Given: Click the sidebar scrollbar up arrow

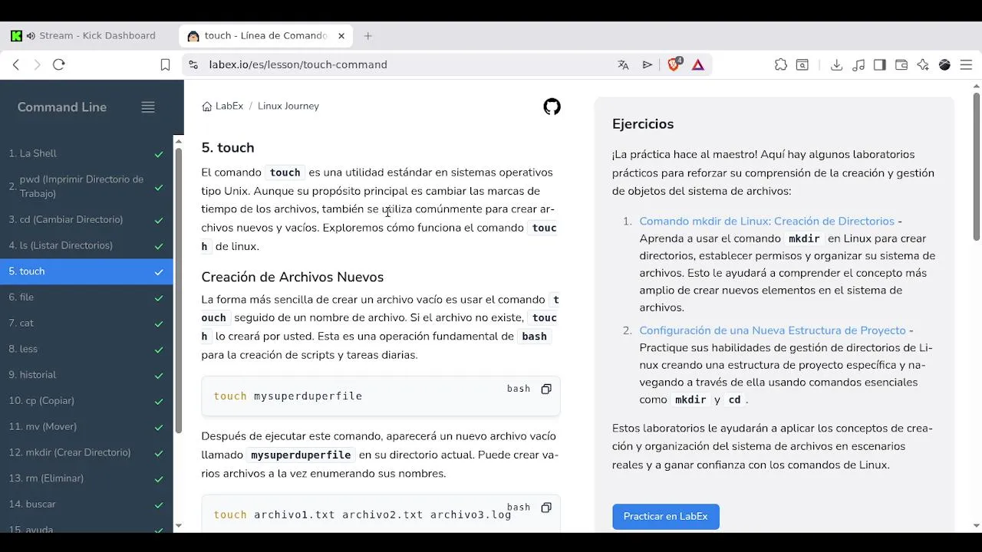Looking at the screenshot, I should pyautogui.click(x=179, y=142).
